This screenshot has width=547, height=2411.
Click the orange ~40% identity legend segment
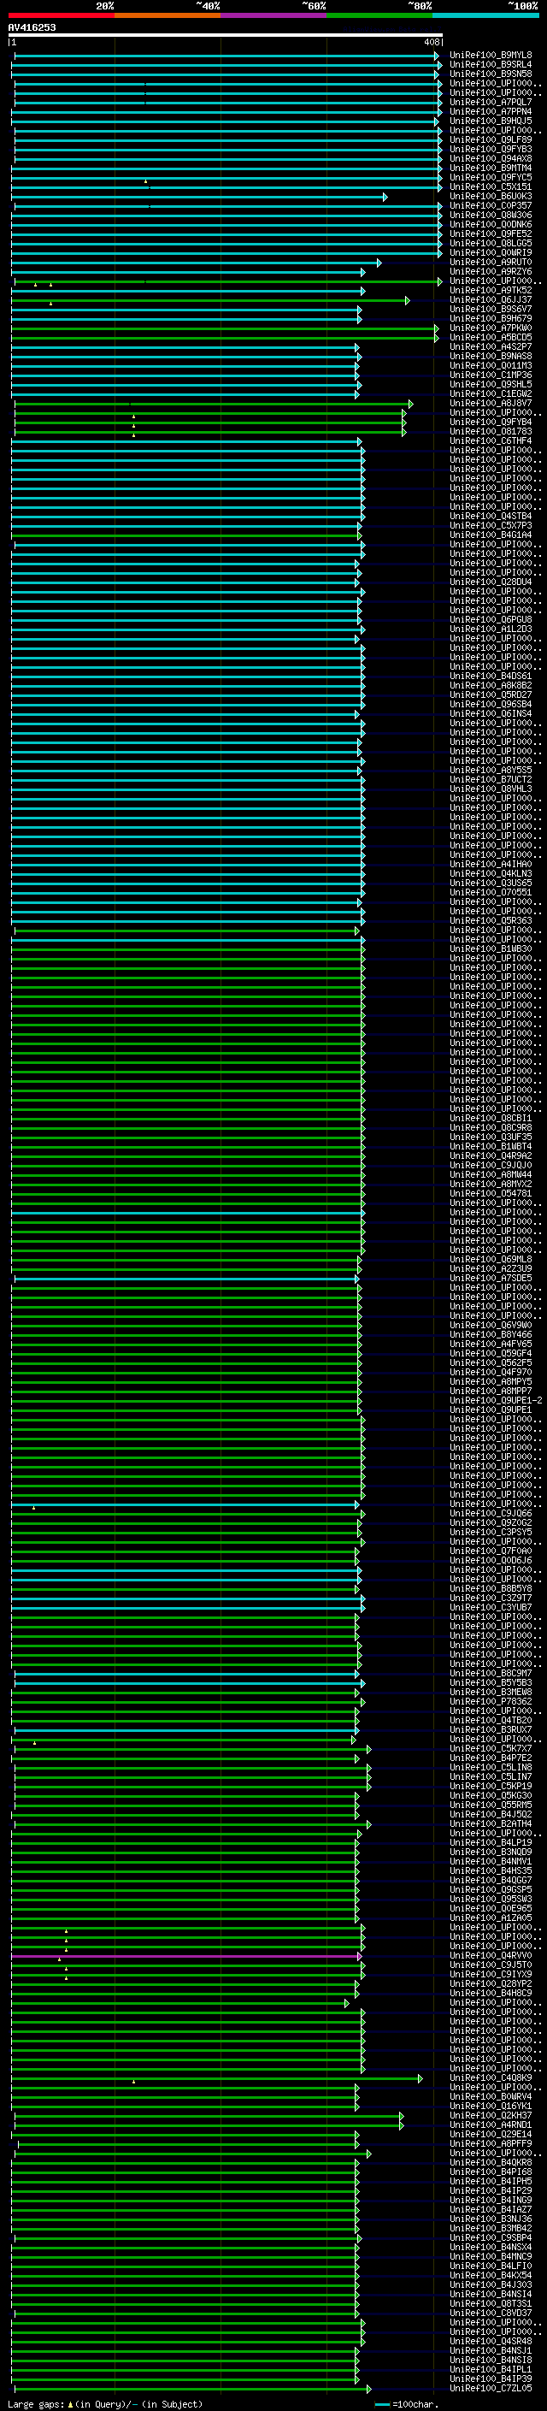[168, 15]
